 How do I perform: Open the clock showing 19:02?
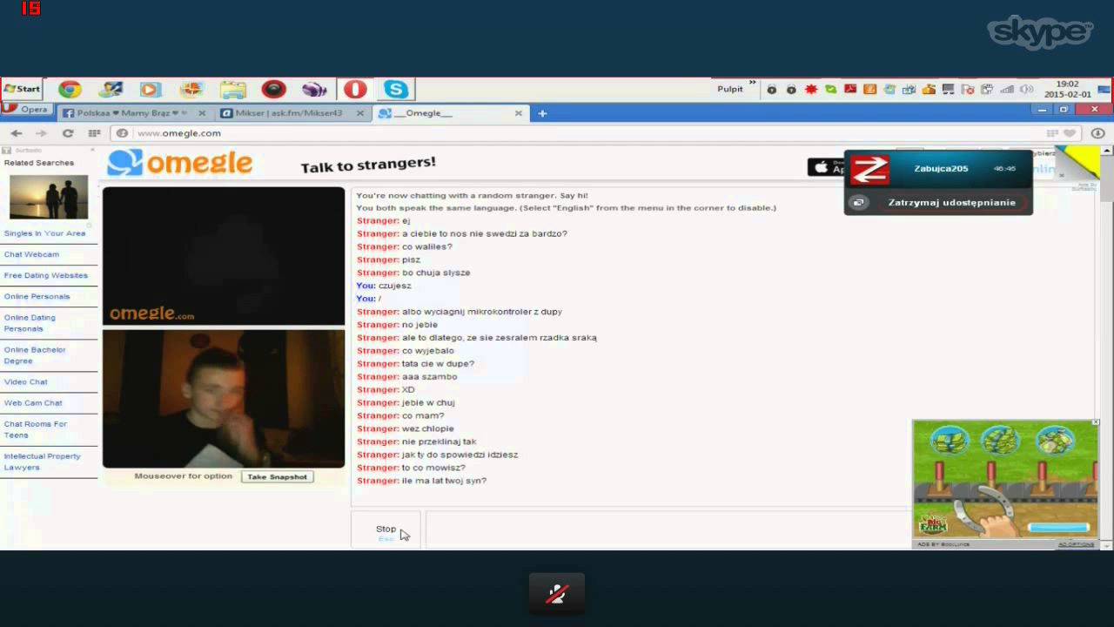[x=1067, y=89]
